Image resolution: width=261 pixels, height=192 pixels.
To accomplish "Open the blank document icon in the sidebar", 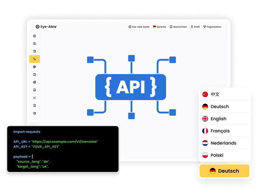I will (34, 105).
